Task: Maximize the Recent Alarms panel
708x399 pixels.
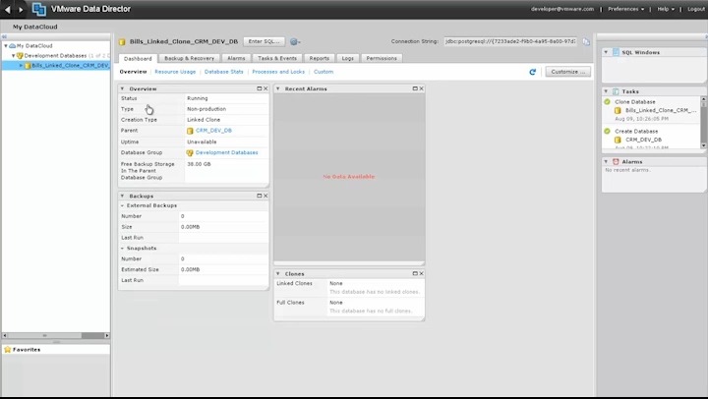Action: (x=415, y=88)
